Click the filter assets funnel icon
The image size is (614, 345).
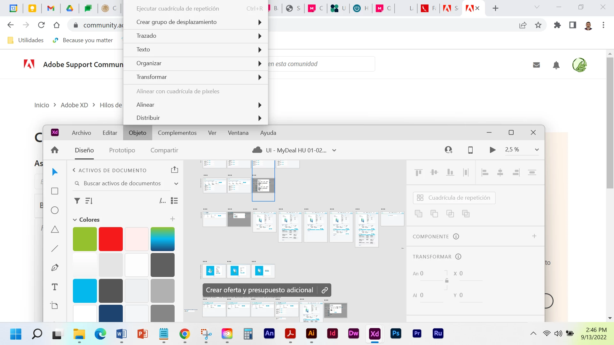pos(77,201)
